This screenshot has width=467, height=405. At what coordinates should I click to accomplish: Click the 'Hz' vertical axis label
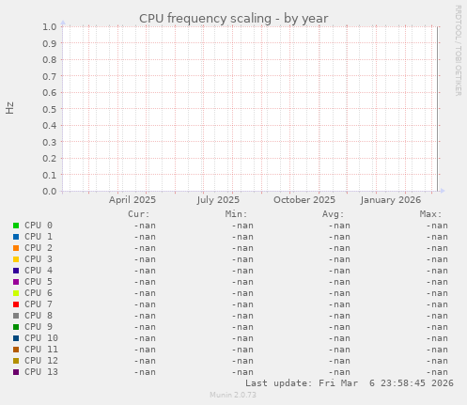pyautogui.click(x=9, y=108)
